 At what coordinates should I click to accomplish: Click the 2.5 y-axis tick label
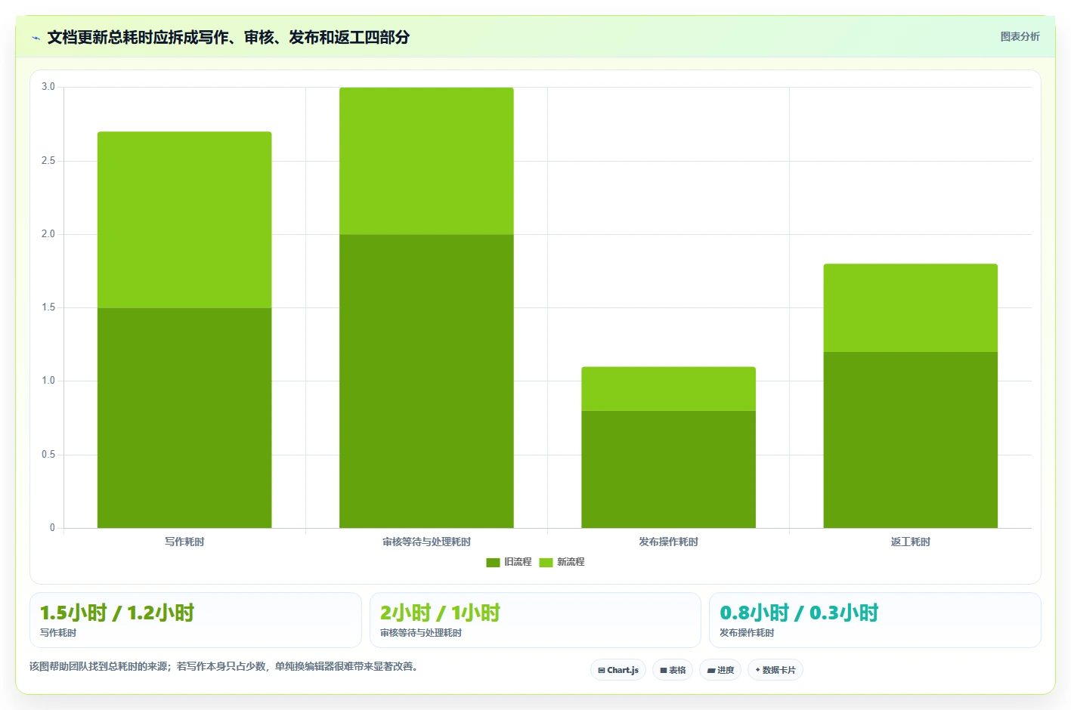48,161
